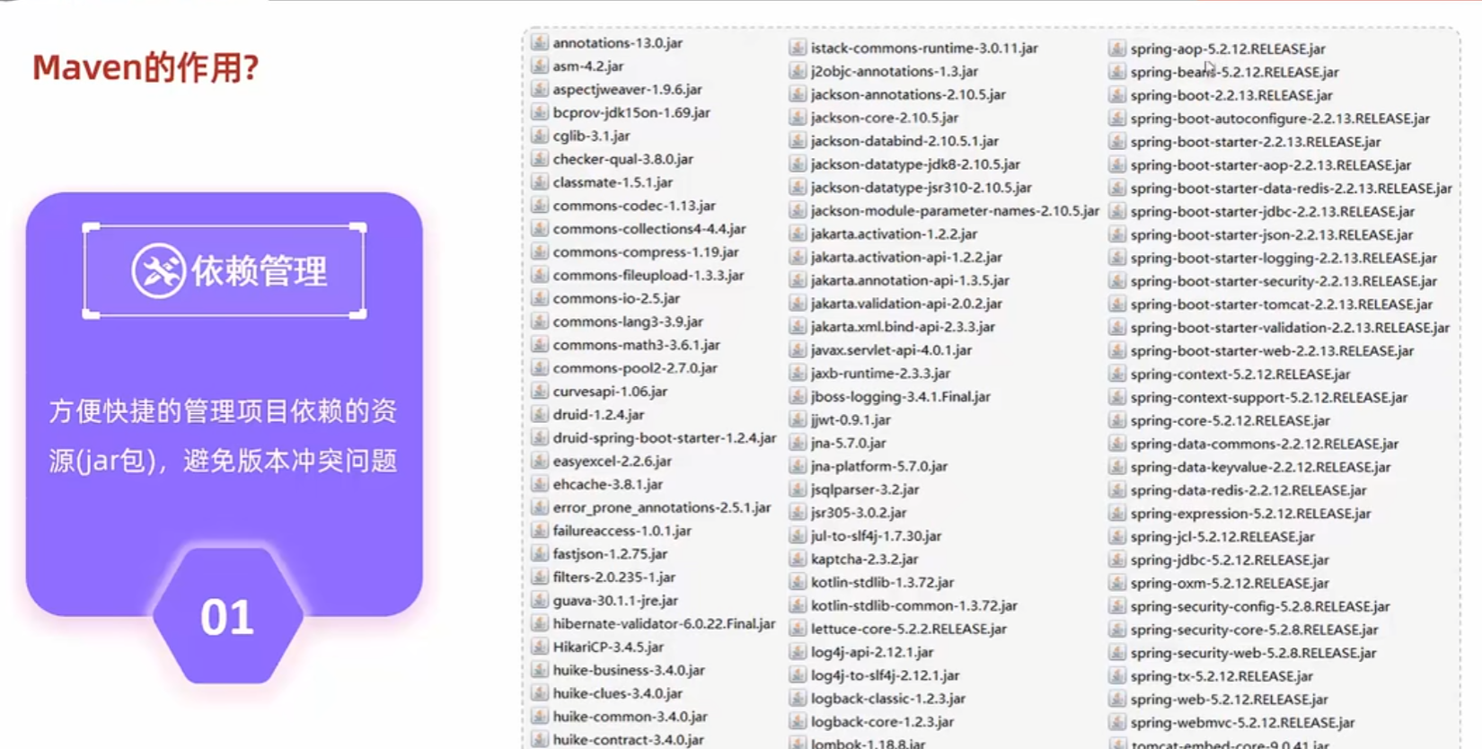Select file jackson-module-parameter-names-2.10.5.jar
Image resolution: width=1482 pixels, height=749 pixels.
point(955,210)
